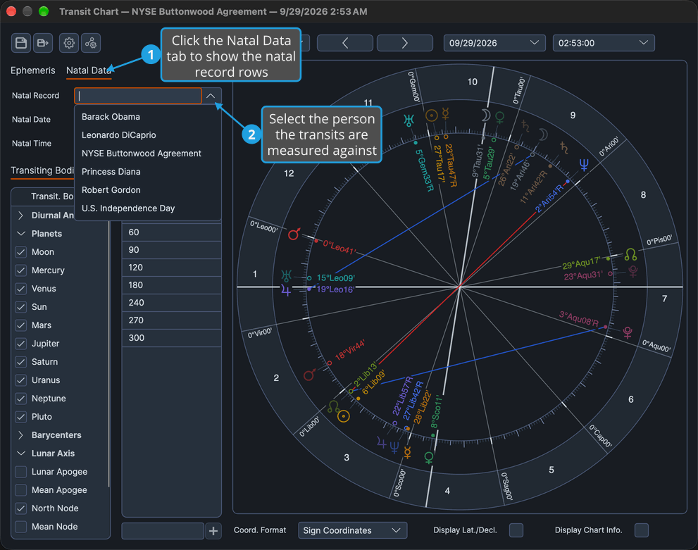This screenshot has height=550, width=698.
Task: Switch to the Ephemeris tab
Action: pos(33,70)
